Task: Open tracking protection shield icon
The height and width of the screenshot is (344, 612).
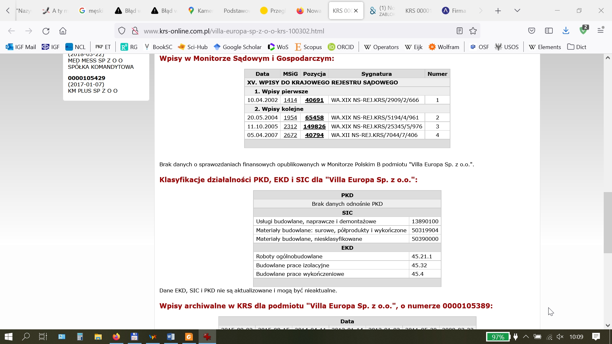Action: (122, 31)
